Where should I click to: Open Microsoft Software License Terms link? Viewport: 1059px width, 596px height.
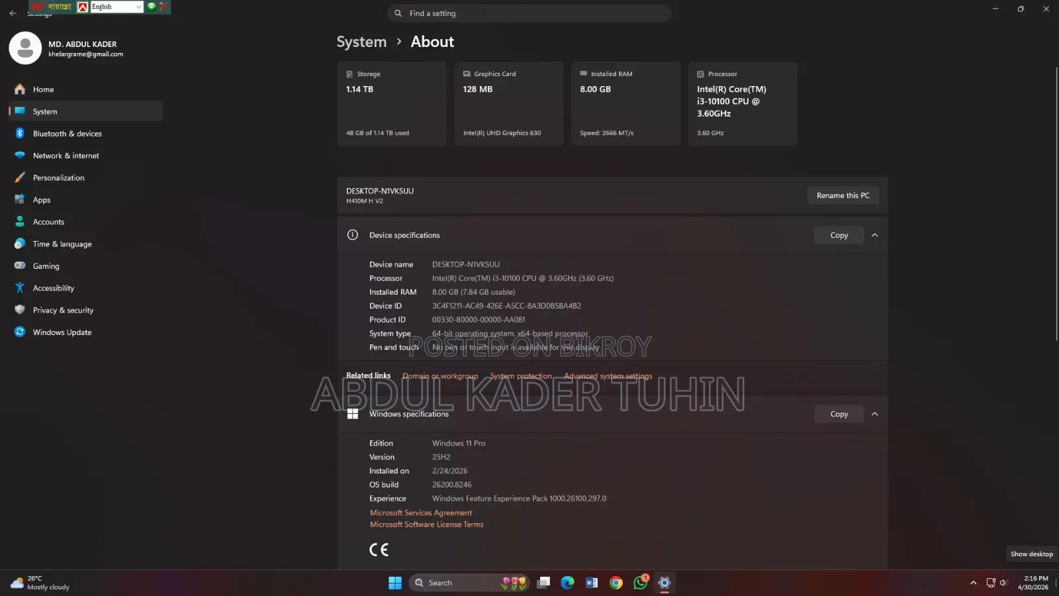[427, 524]
